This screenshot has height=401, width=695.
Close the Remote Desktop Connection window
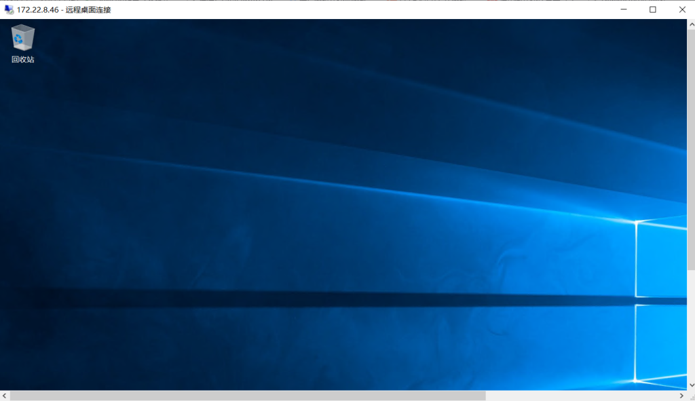tap(681, 9)
